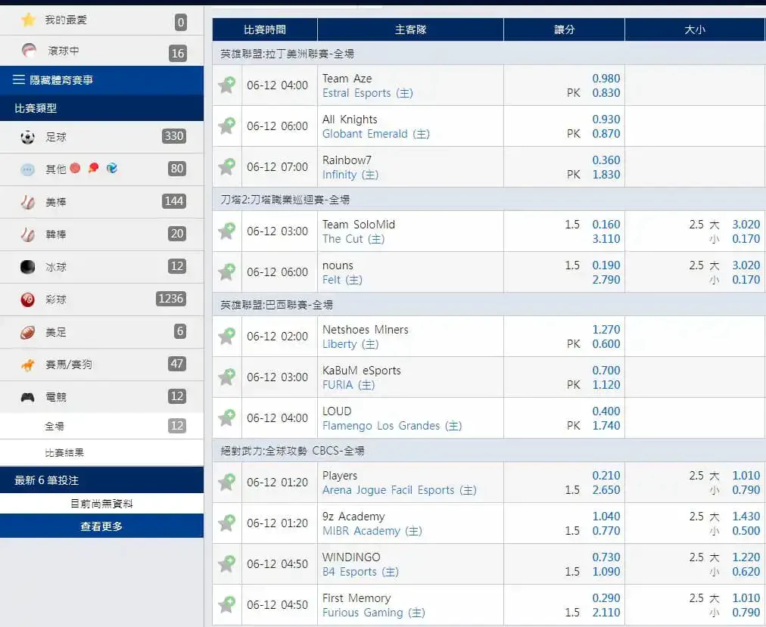The height and width of the screenshot is (627, 766).
Task: Click 查看更多 button
Action: (101, 526)
